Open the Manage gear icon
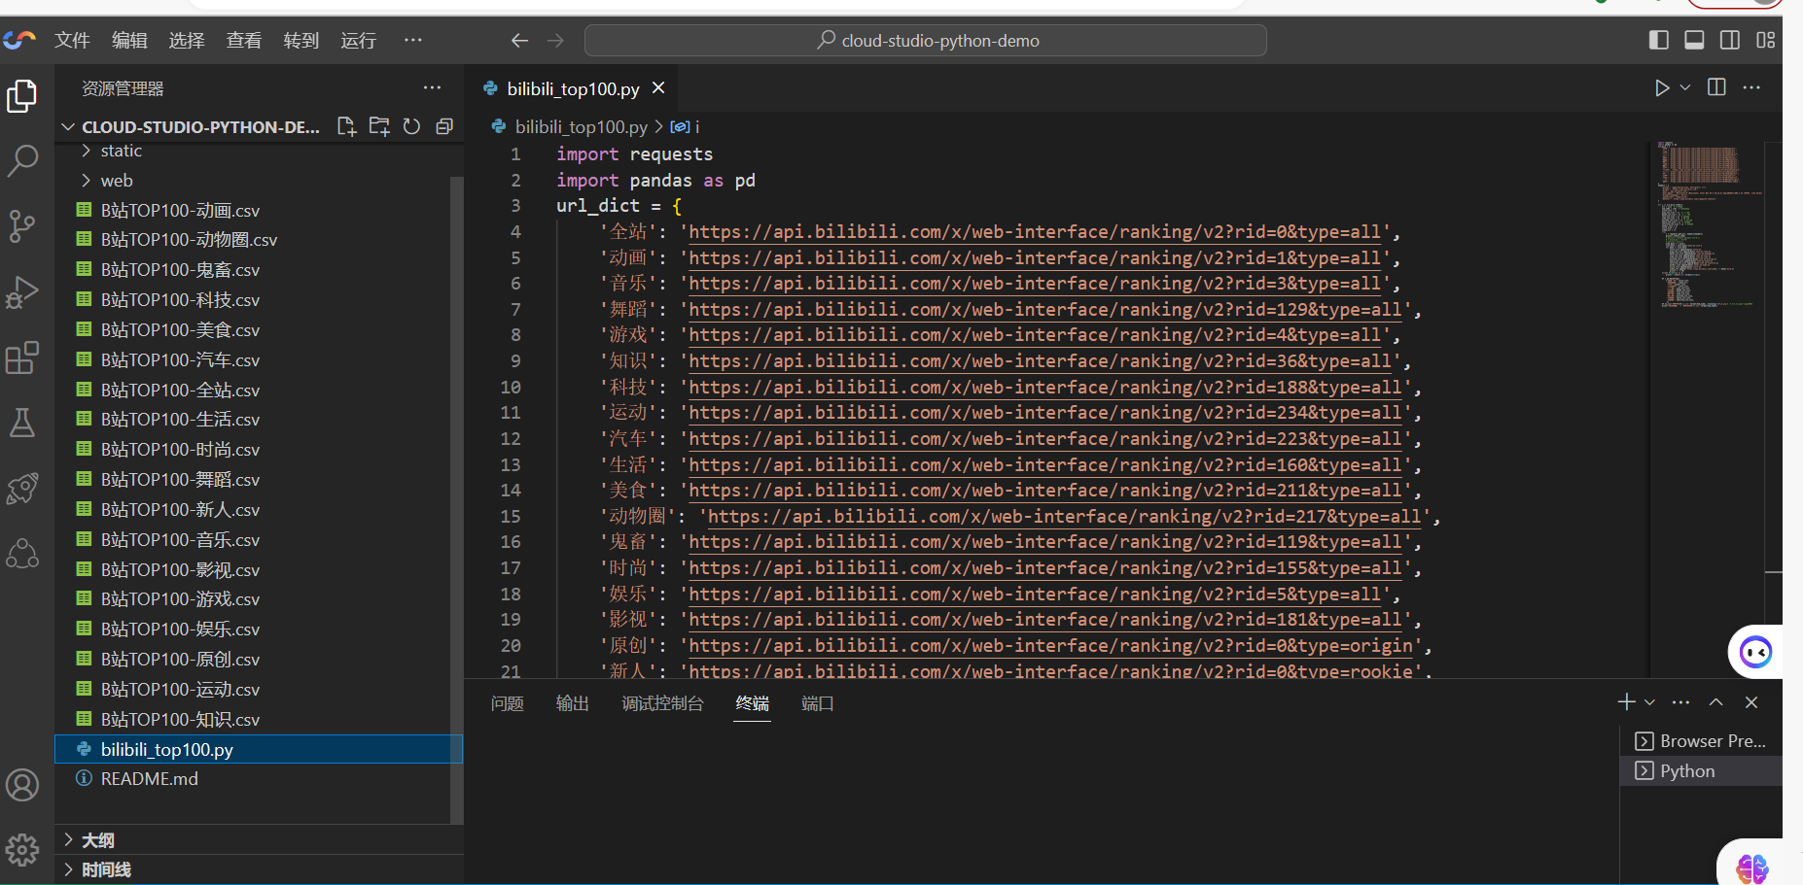The width and height of the screenshot is (1803, 885). click(22, 850)
